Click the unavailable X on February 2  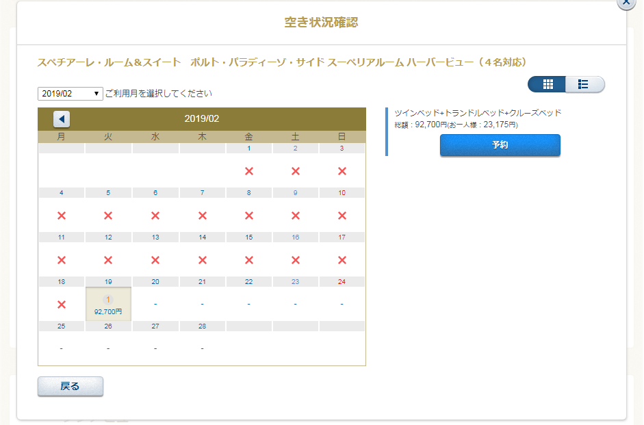click(295, 171)
